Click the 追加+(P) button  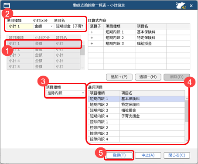pos(119,77)
